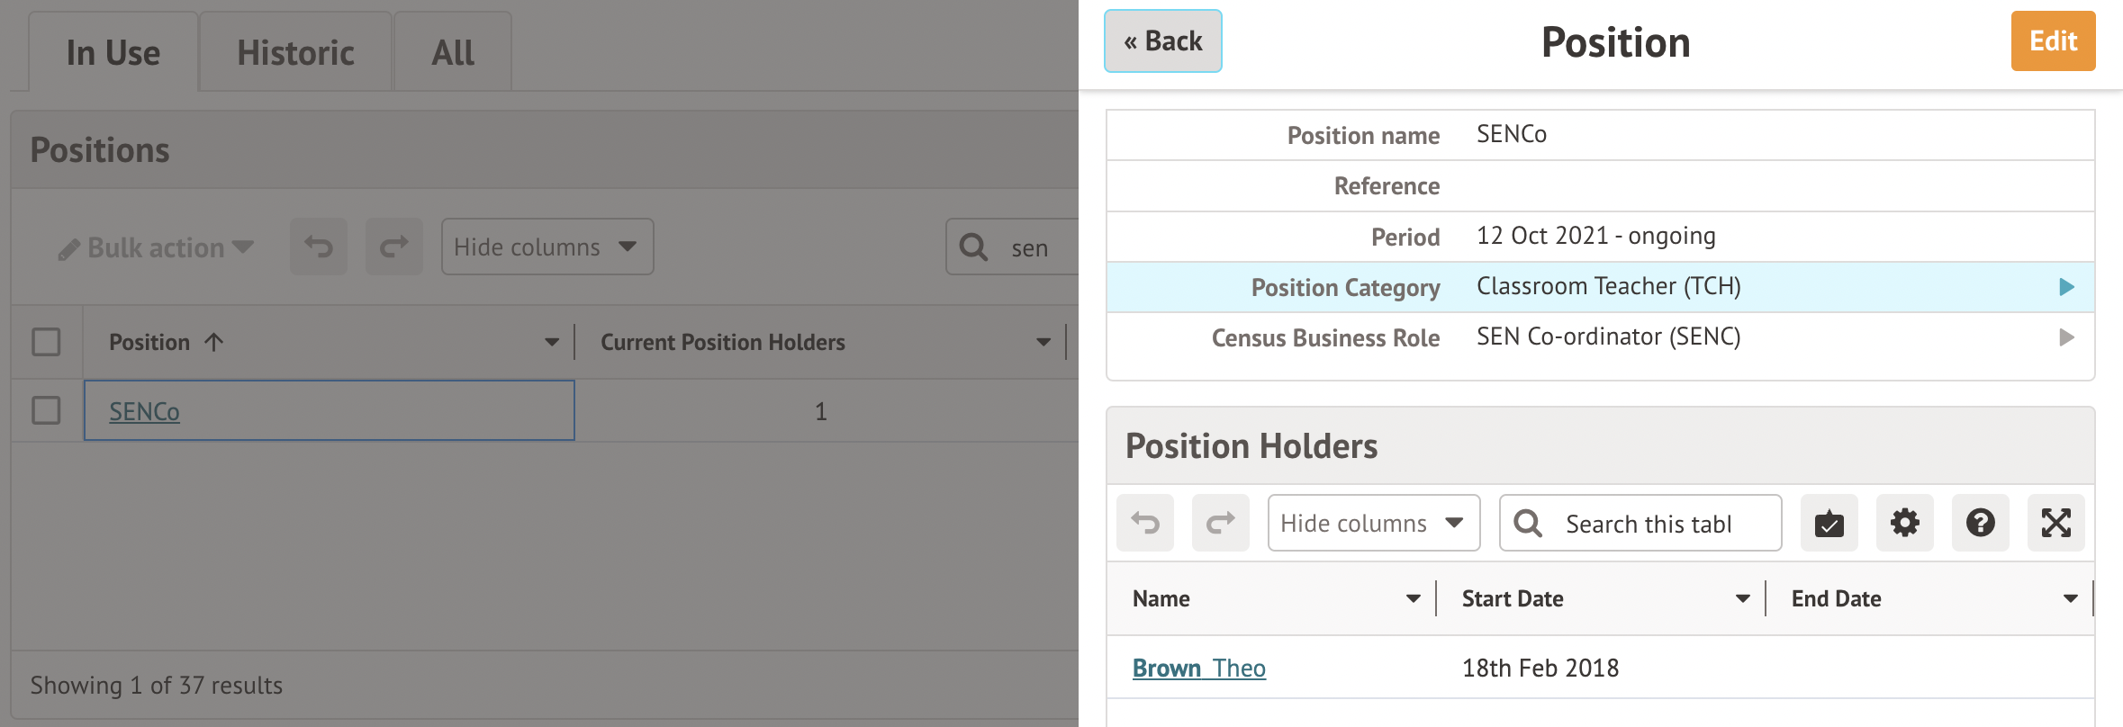Screen dimensions: 2123x727
Task: Click undo icon in Positions toolbar
Action: [318, 247]
